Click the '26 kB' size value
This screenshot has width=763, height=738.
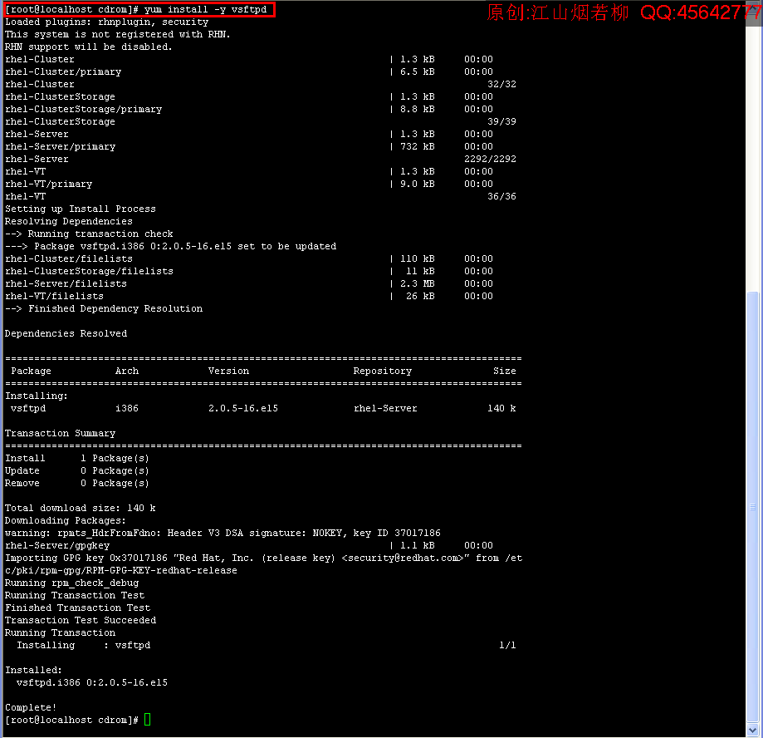[420, 296]
